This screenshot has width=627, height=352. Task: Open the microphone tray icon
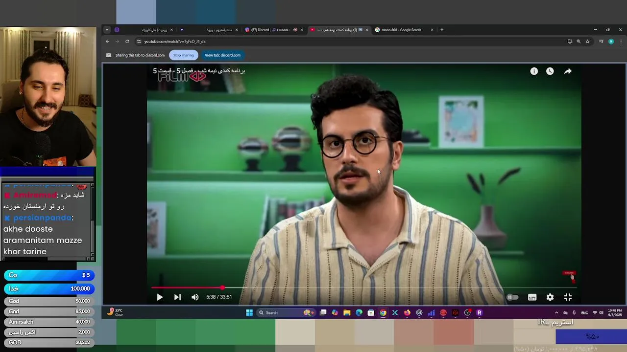tap(574, 313)
